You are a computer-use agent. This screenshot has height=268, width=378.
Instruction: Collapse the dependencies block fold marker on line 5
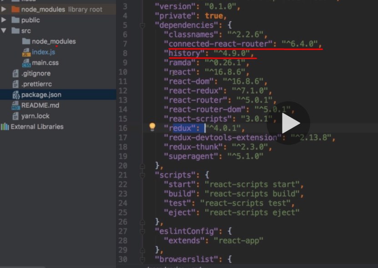click(142, 25)
